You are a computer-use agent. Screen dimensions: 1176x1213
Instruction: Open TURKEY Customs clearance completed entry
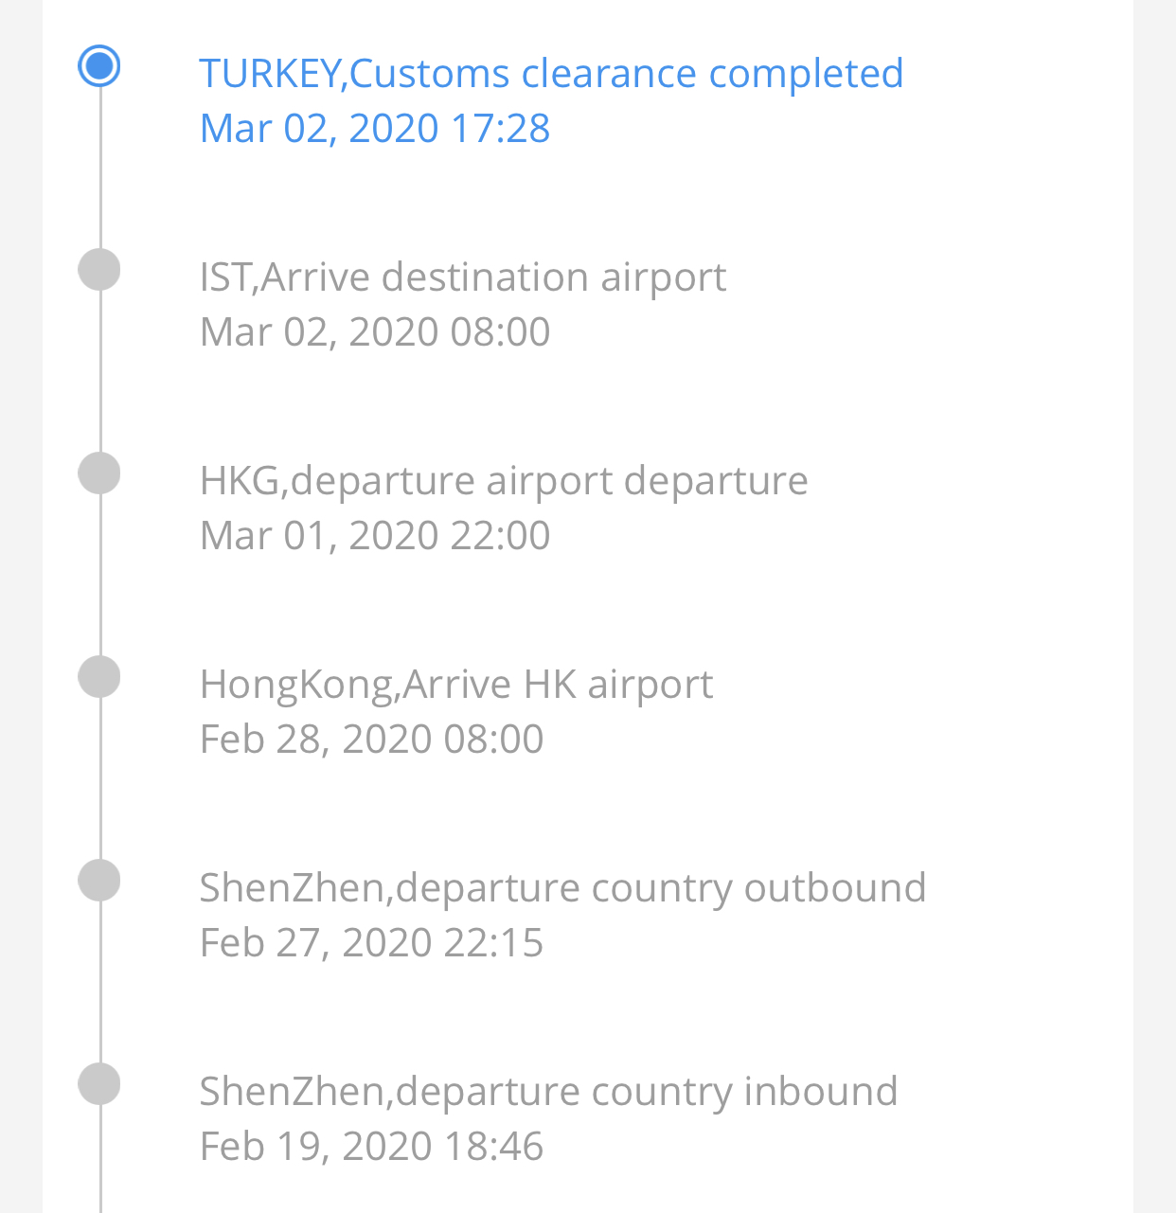point(551,74)
